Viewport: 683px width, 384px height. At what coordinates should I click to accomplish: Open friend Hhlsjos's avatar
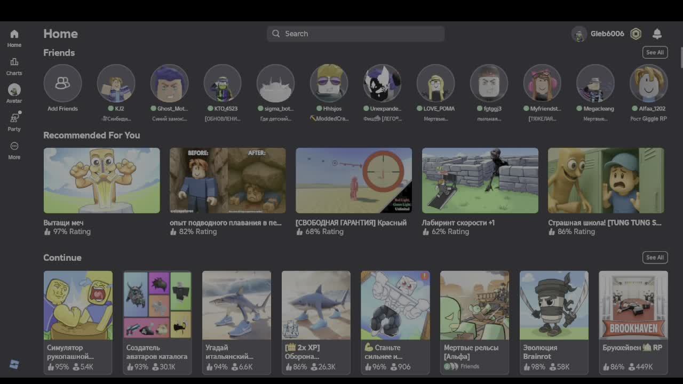pos(329,83)
